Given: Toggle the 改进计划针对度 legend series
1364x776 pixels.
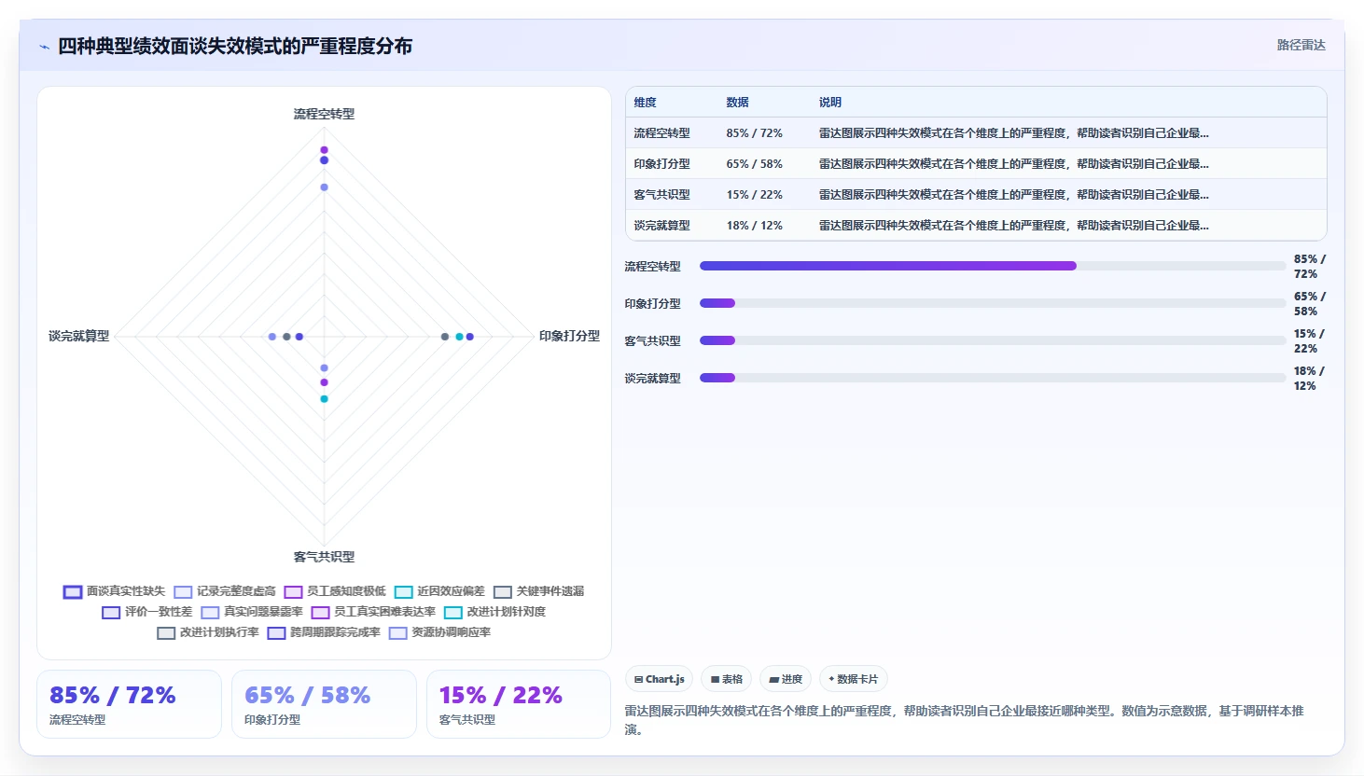Looking at the screenshot, I should point(494,612).
